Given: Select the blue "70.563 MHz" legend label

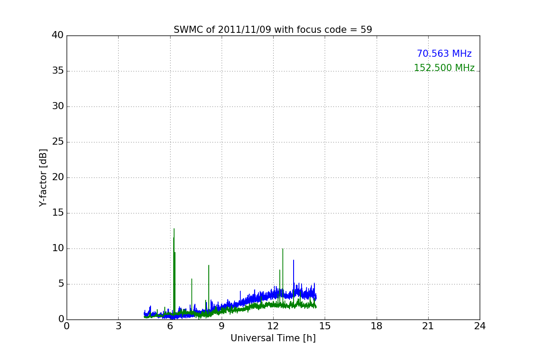Looking at the screenshot, I should tap(444, 54).
